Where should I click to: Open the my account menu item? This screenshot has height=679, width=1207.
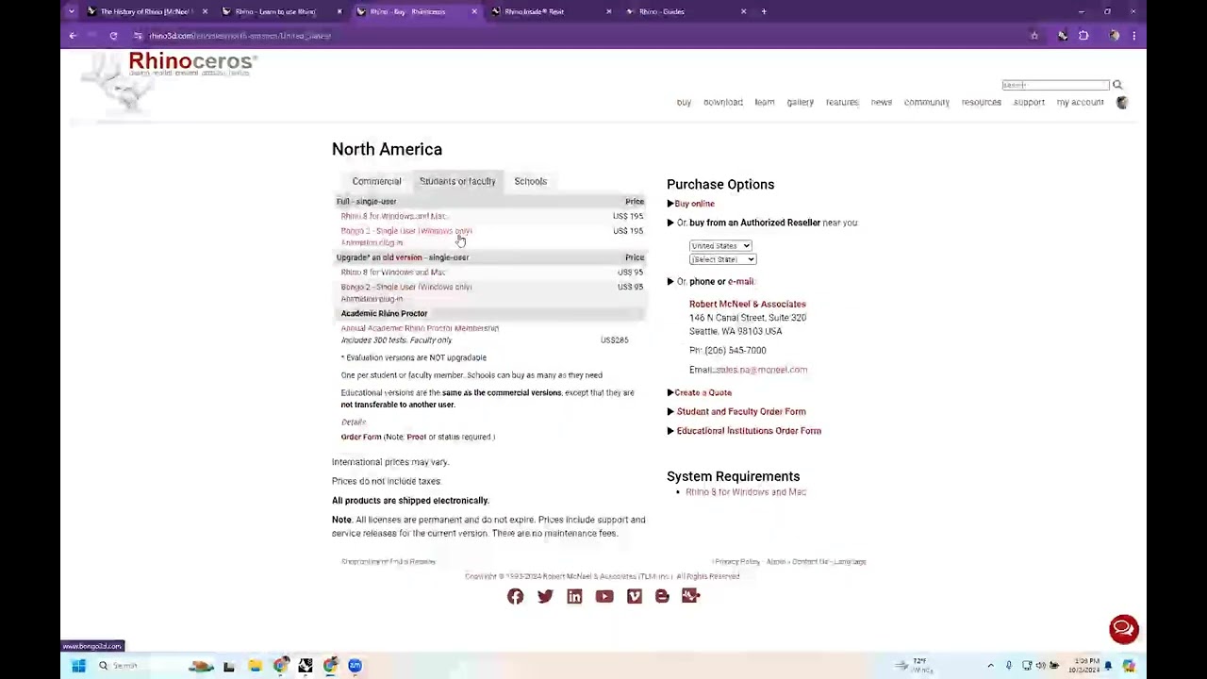[1080, 102]
